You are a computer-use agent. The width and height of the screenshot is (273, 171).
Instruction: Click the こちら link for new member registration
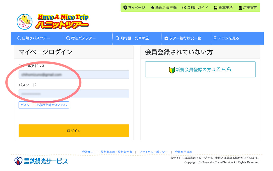click(223, 70)
